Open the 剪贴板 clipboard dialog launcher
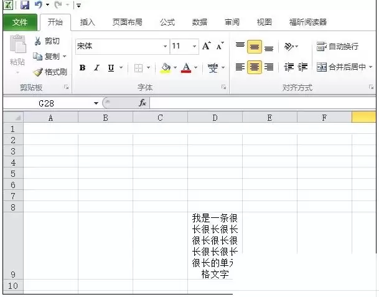 click(x=66, y=87)
